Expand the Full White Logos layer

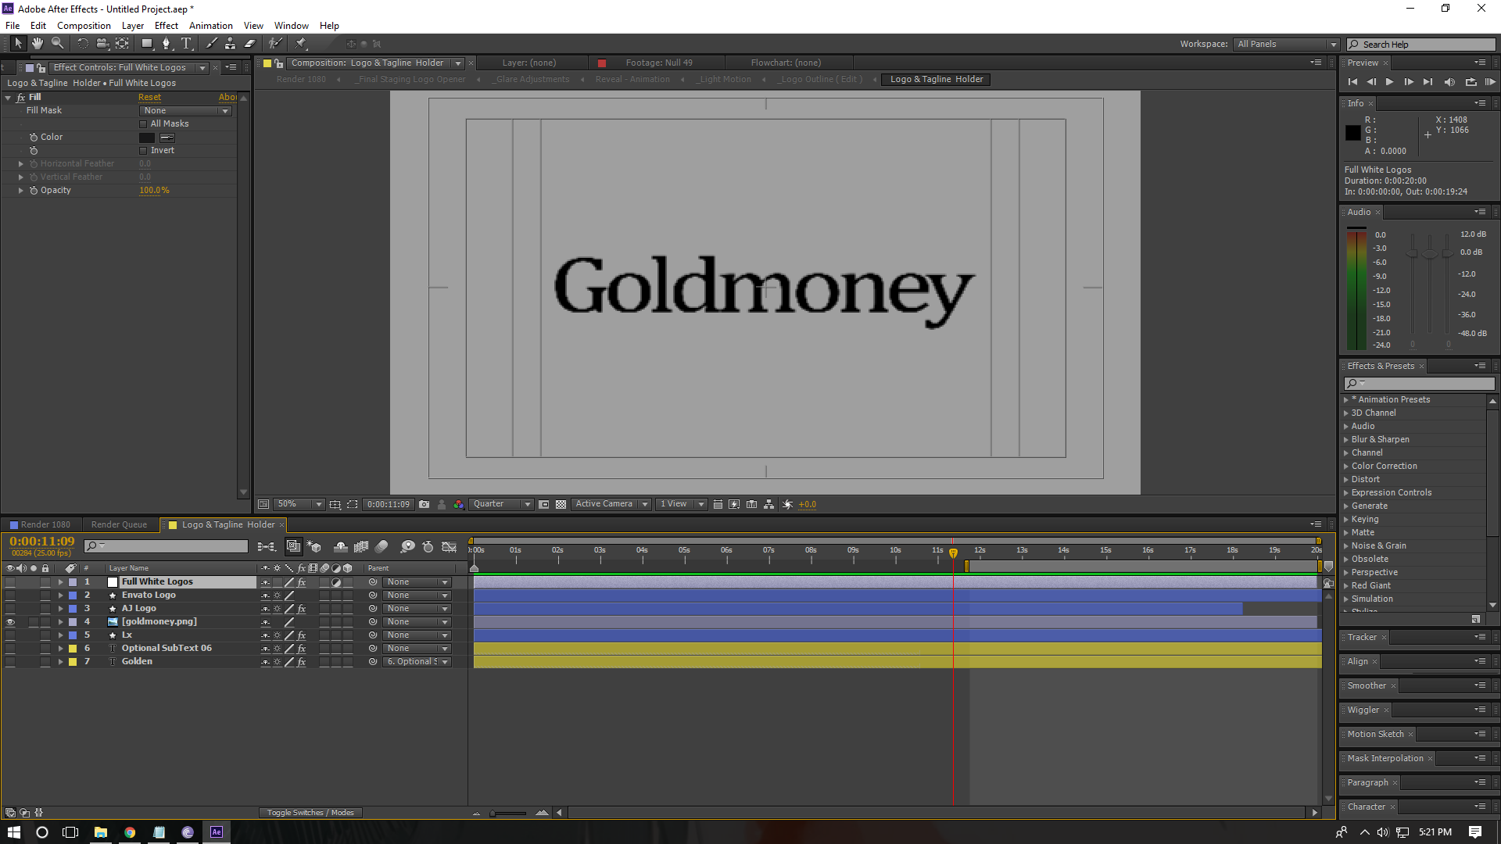[x=60, y=582]
